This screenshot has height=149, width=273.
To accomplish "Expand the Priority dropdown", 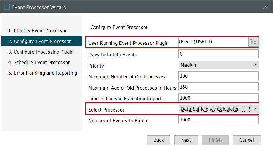I will pos(218,65).
